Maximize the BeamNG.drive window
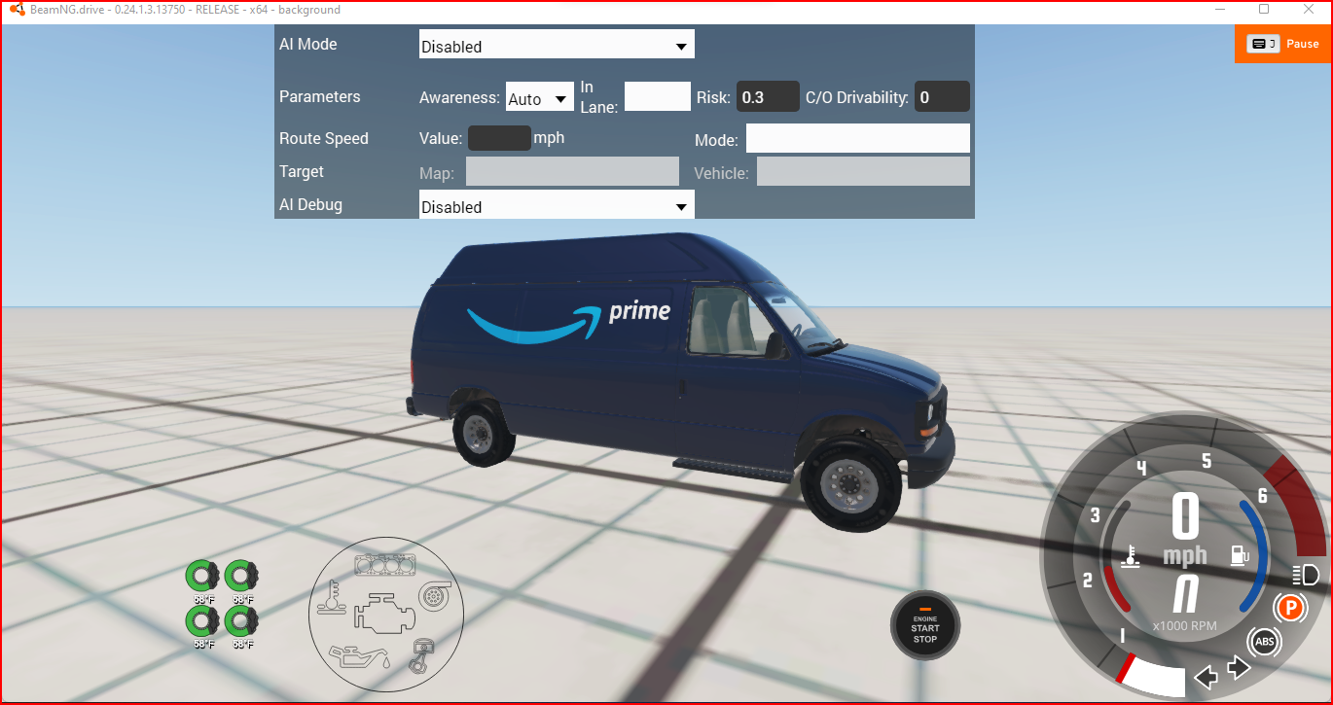The width and height of the screenshot is (1333, 705). (1264, 9)
